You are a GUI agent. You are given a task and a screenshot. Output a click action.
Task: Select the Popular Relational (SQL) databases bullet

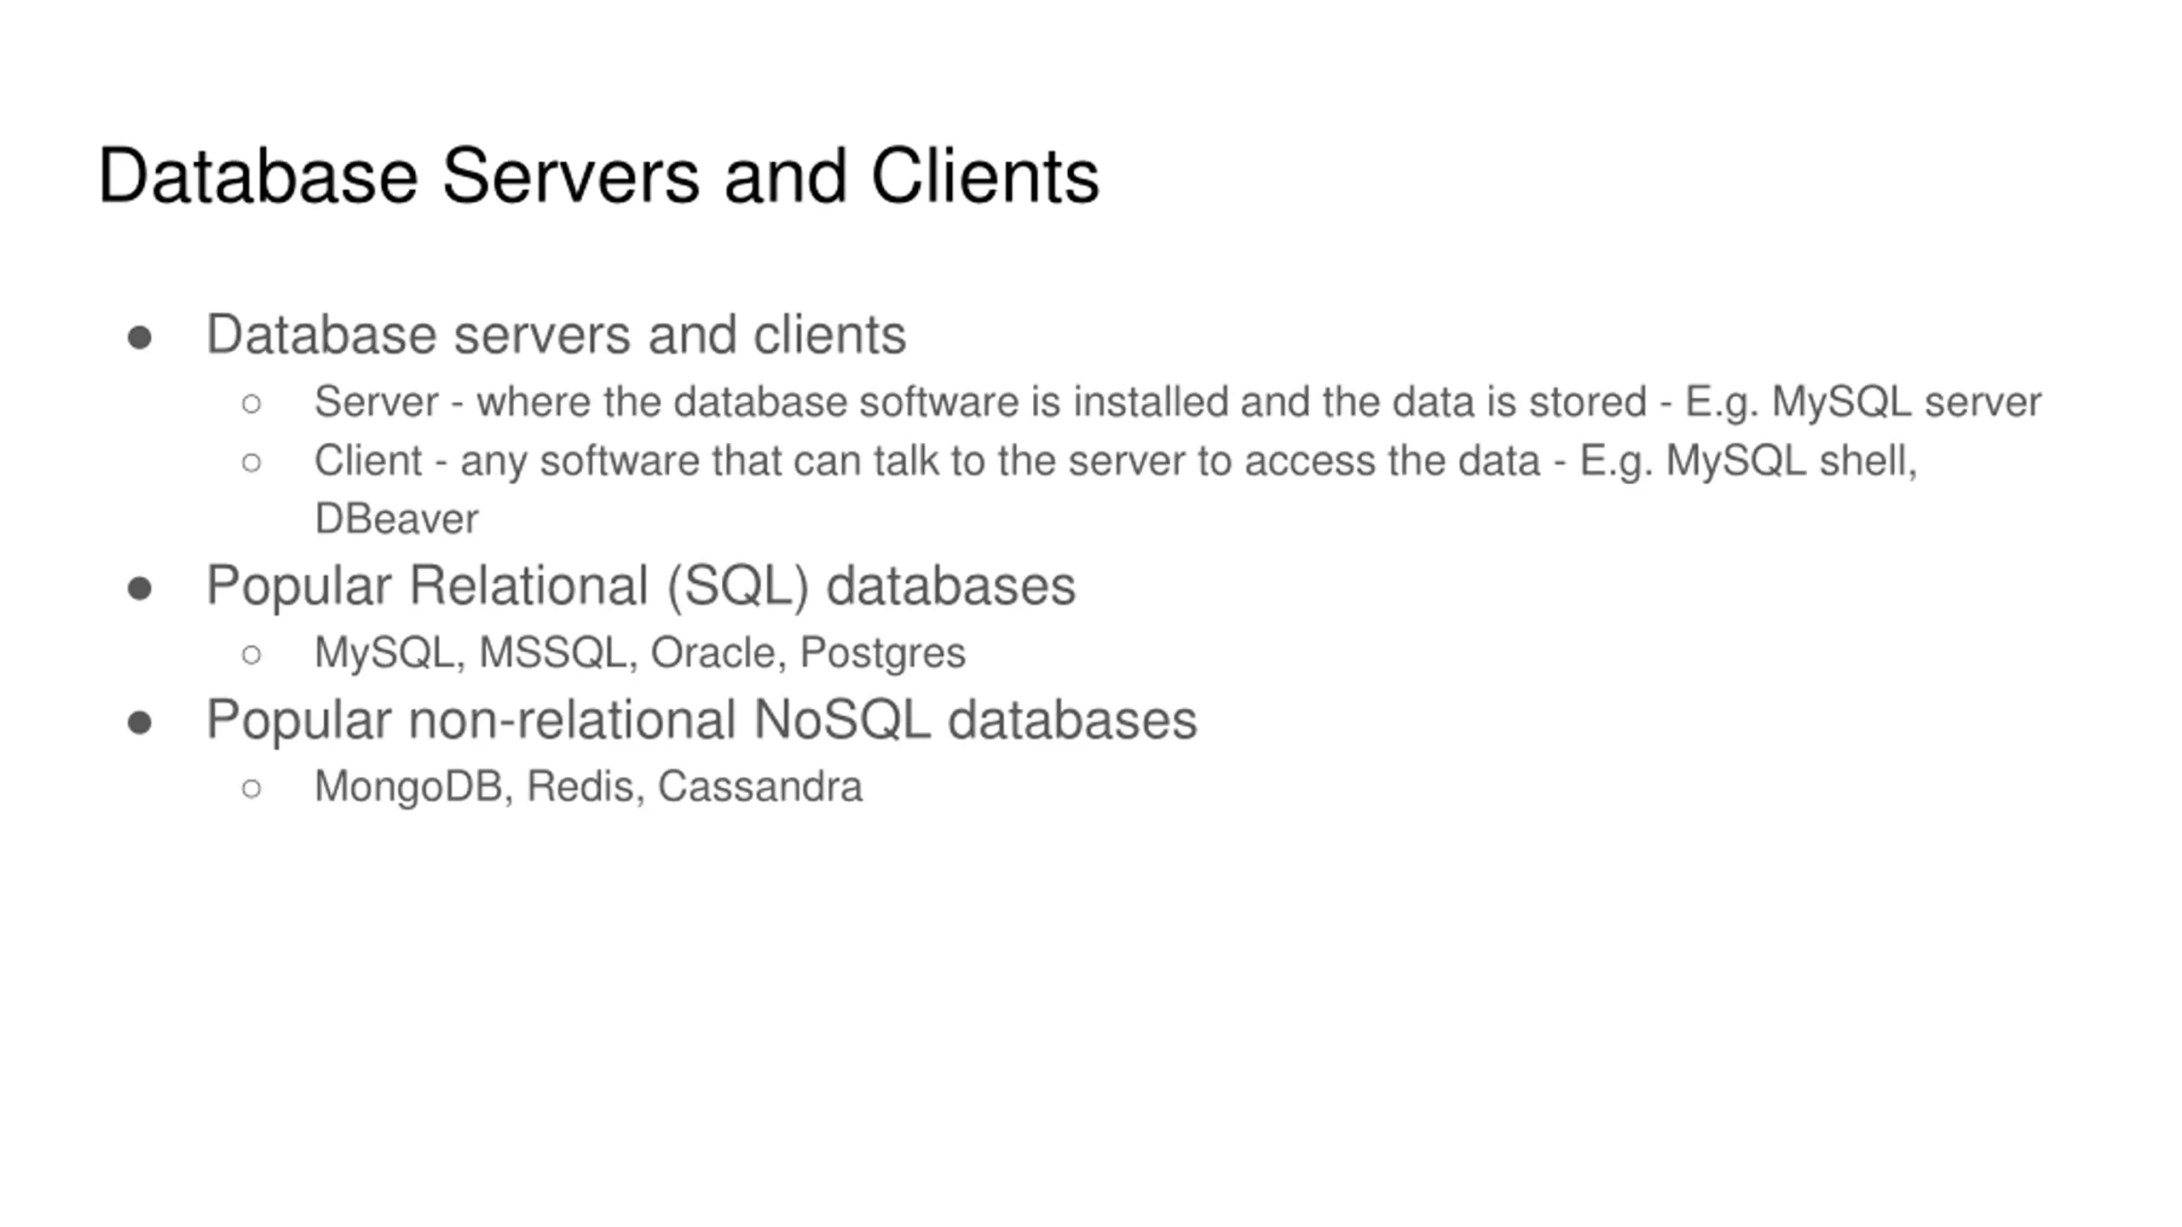coord(641,585)
